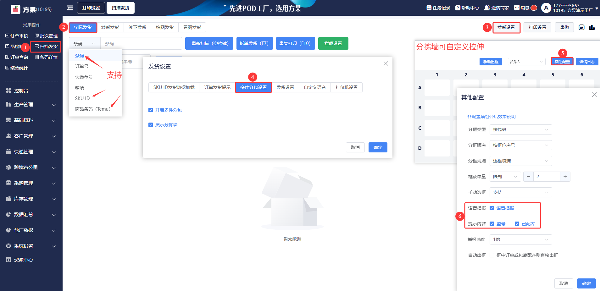Open the bar chart statistics icon
Image resolution: width=600 pixels, height=291 pixels.
592,27
